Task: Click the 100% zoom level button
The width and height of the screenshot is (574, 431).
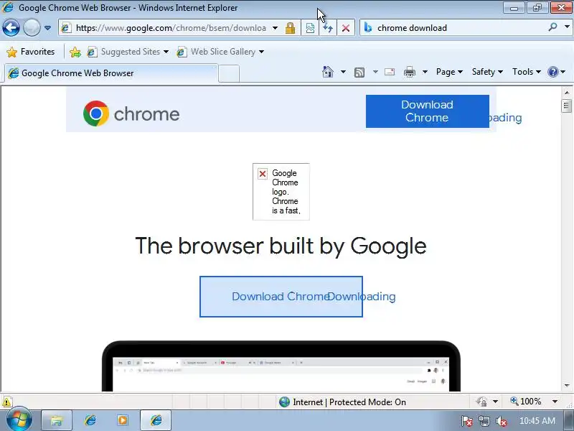Action: [525, 402]
